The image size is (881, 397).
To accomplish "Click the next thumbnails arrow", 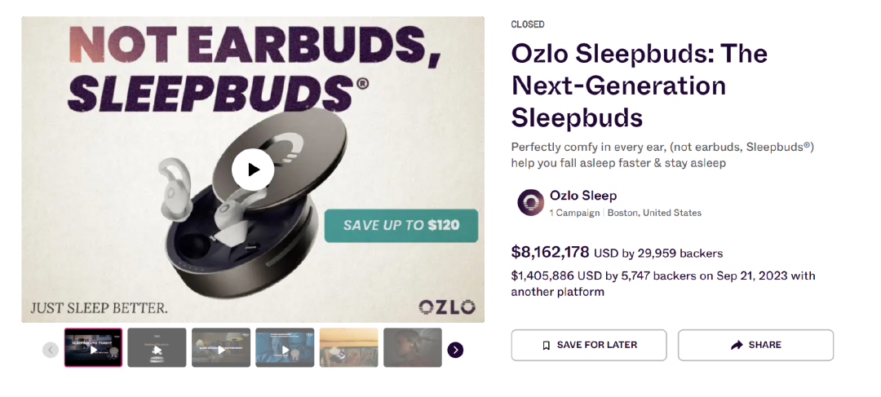I will click(455, 350).
